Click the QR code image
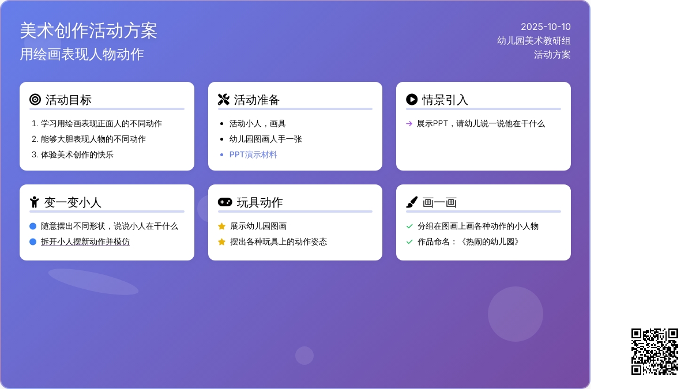This screenshot has width=692, height=389. tap(655, 352)
